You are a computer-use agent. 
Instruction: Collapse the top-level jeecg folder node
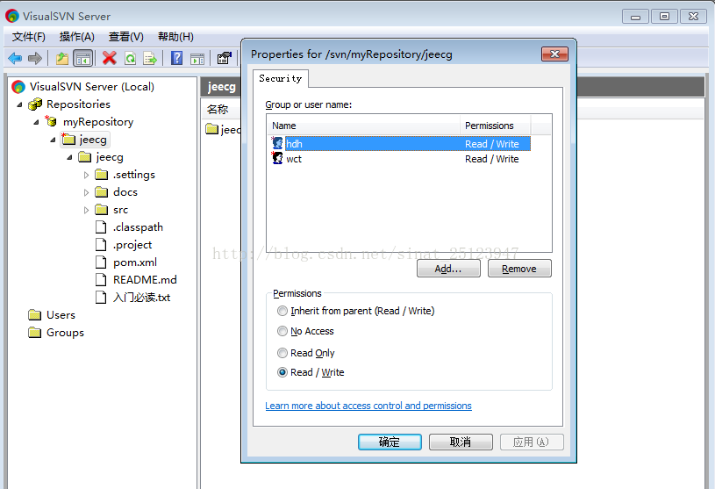tap(53, 140)
